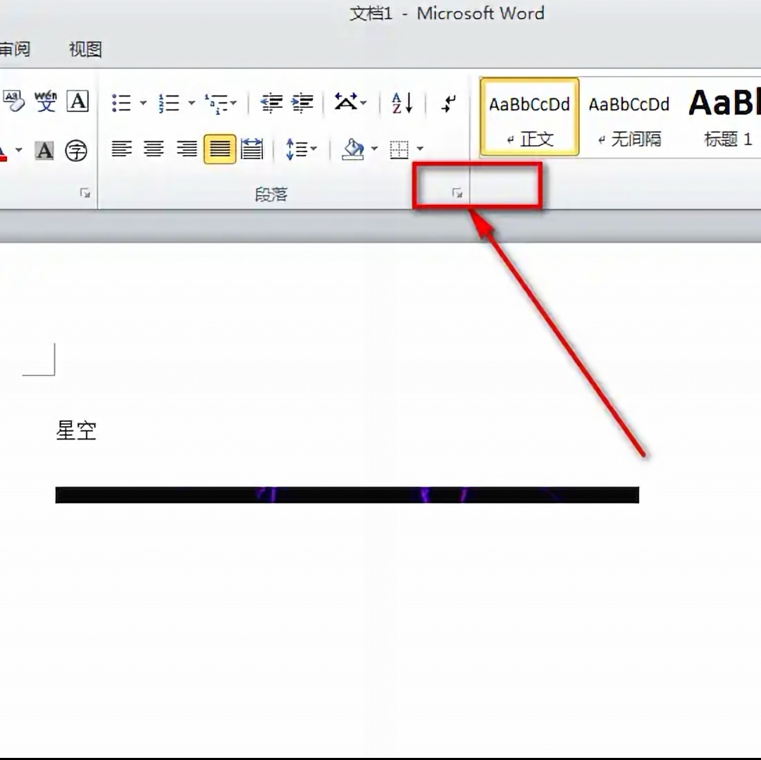The image size is (761, 760).
Task: Click the Asian Layout icon
Action: (345, 102)
